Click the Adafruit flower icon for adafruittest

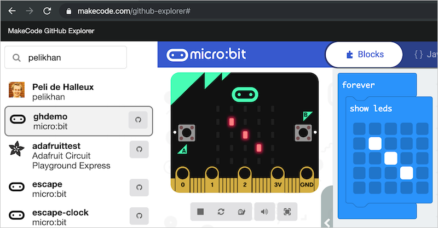point(17,149)
